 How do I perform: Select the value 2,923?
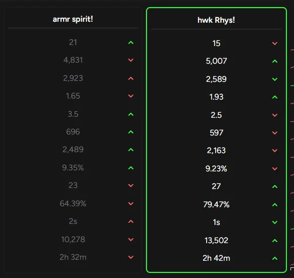(x=73, y=78)
